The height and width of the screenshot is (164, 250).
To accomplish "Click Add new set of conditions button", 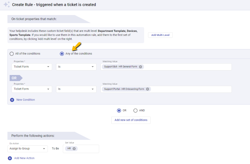I will click(131, 120).
